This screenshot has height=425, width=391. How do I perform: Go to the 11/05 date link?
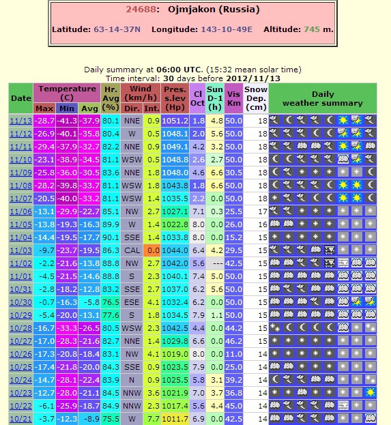[x=21, y=224]
